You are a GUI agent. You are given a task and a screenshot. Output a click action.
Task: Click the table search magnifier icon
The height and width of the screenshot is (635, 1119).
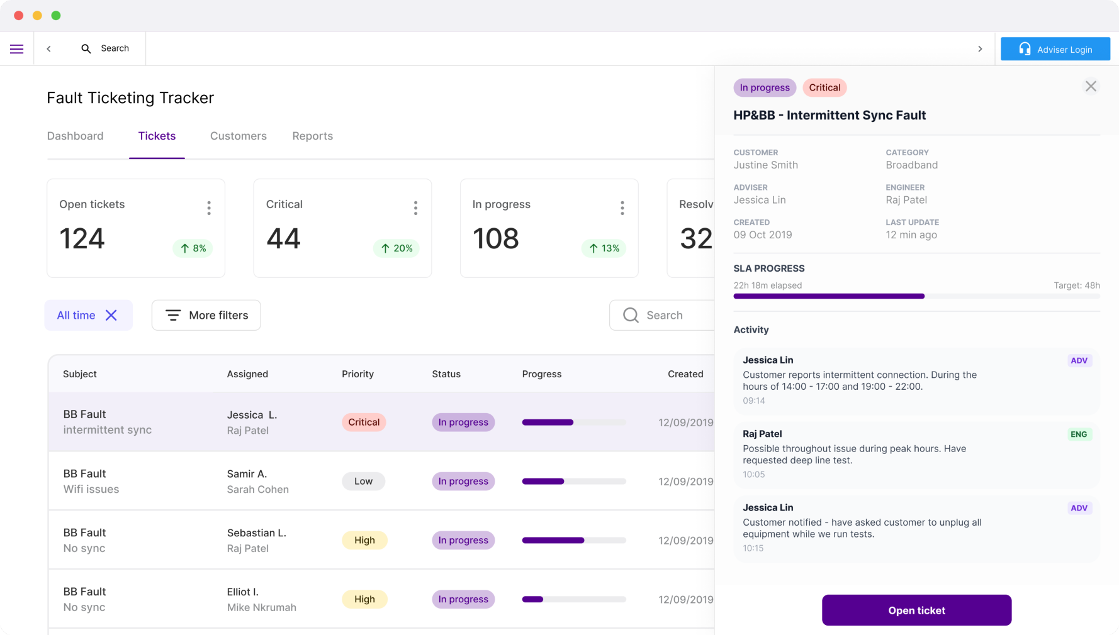point(631,315)
